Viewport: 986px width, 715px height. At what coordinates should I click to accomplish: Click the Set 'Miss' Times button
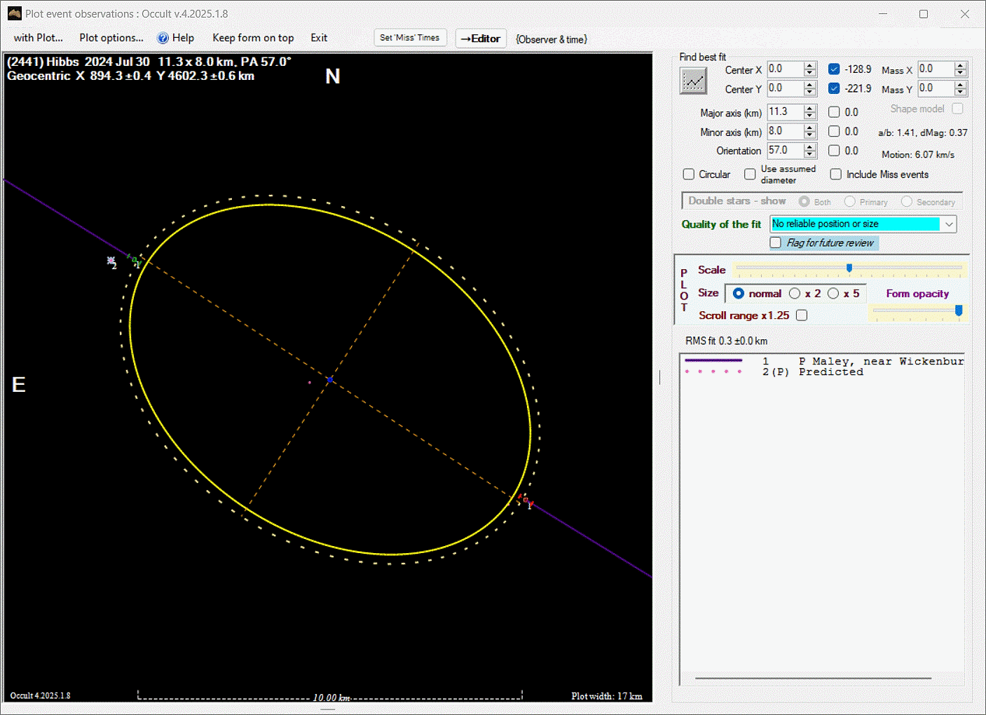(x=410, y=38)
